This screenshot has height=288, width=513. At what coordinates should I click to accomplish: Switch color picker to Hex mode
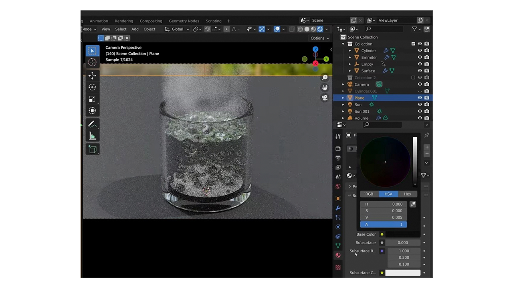coord(408,194)
